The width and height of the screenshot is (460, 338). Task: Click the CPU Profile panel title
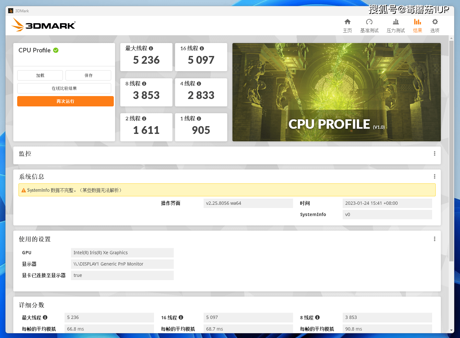click(x=34, y=50)
